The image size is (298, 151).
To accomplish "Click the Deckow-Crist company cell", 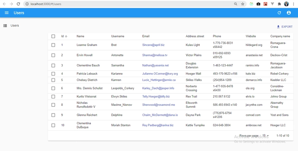I will point(279,55).
